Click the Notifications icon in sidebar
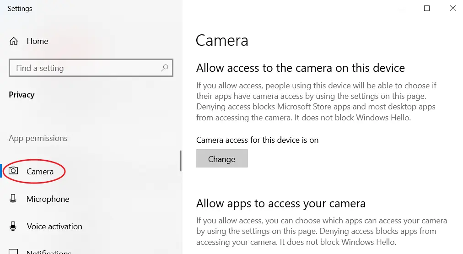The width and height of the screenshot is (463, 254). [14, 252]
